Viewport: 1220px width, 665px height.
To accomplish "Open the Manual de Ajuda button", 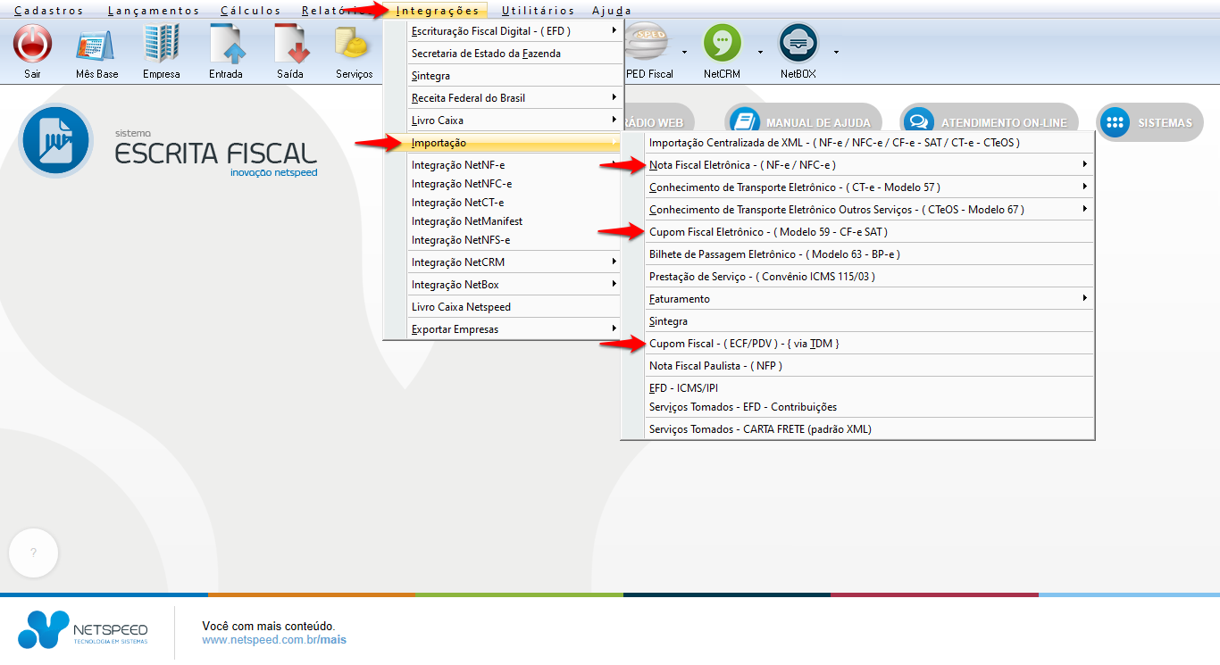I will coord(804,122).
